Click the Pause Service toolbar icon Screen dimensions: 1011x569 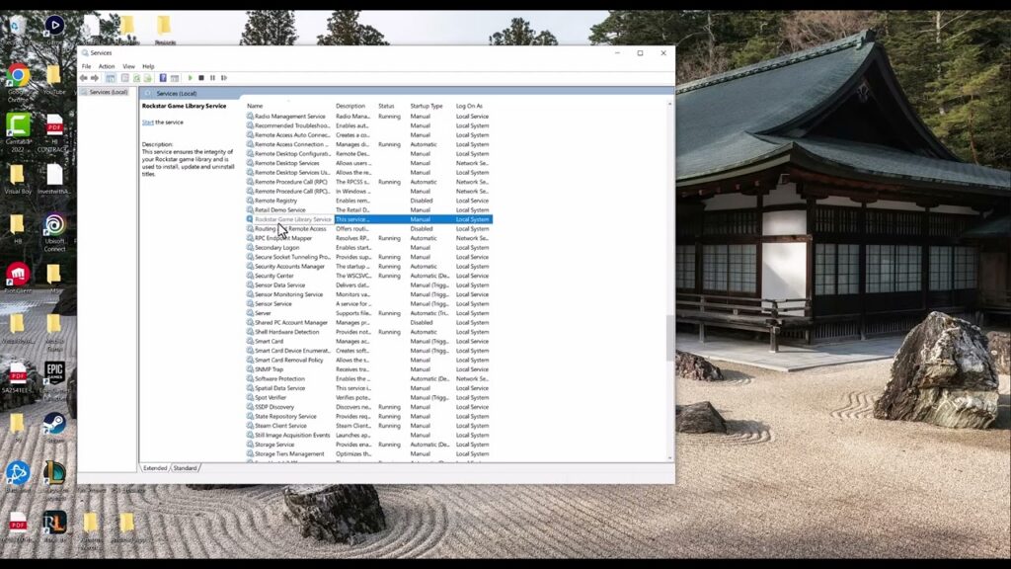pyautogui.click(x=212, y=78)
